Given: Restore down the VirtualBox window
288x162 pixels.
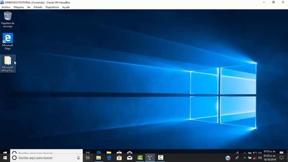Looking at the screenshot, I should [x=273, y=2].
